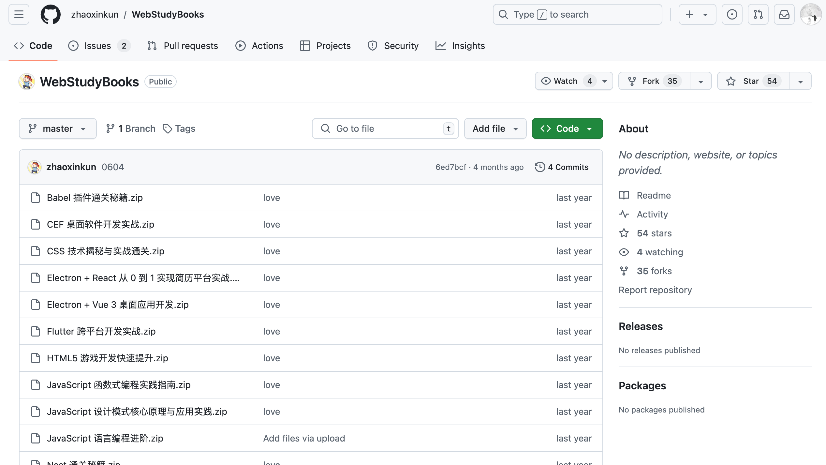Open the pull requests icon in the header
This screenshot has height=465, width=826.
pos(758,14)
